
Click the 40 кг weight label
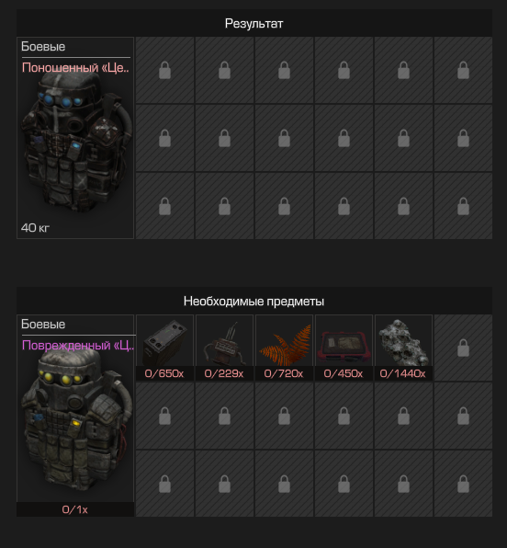pyautogui.click(x=35, y=228)
